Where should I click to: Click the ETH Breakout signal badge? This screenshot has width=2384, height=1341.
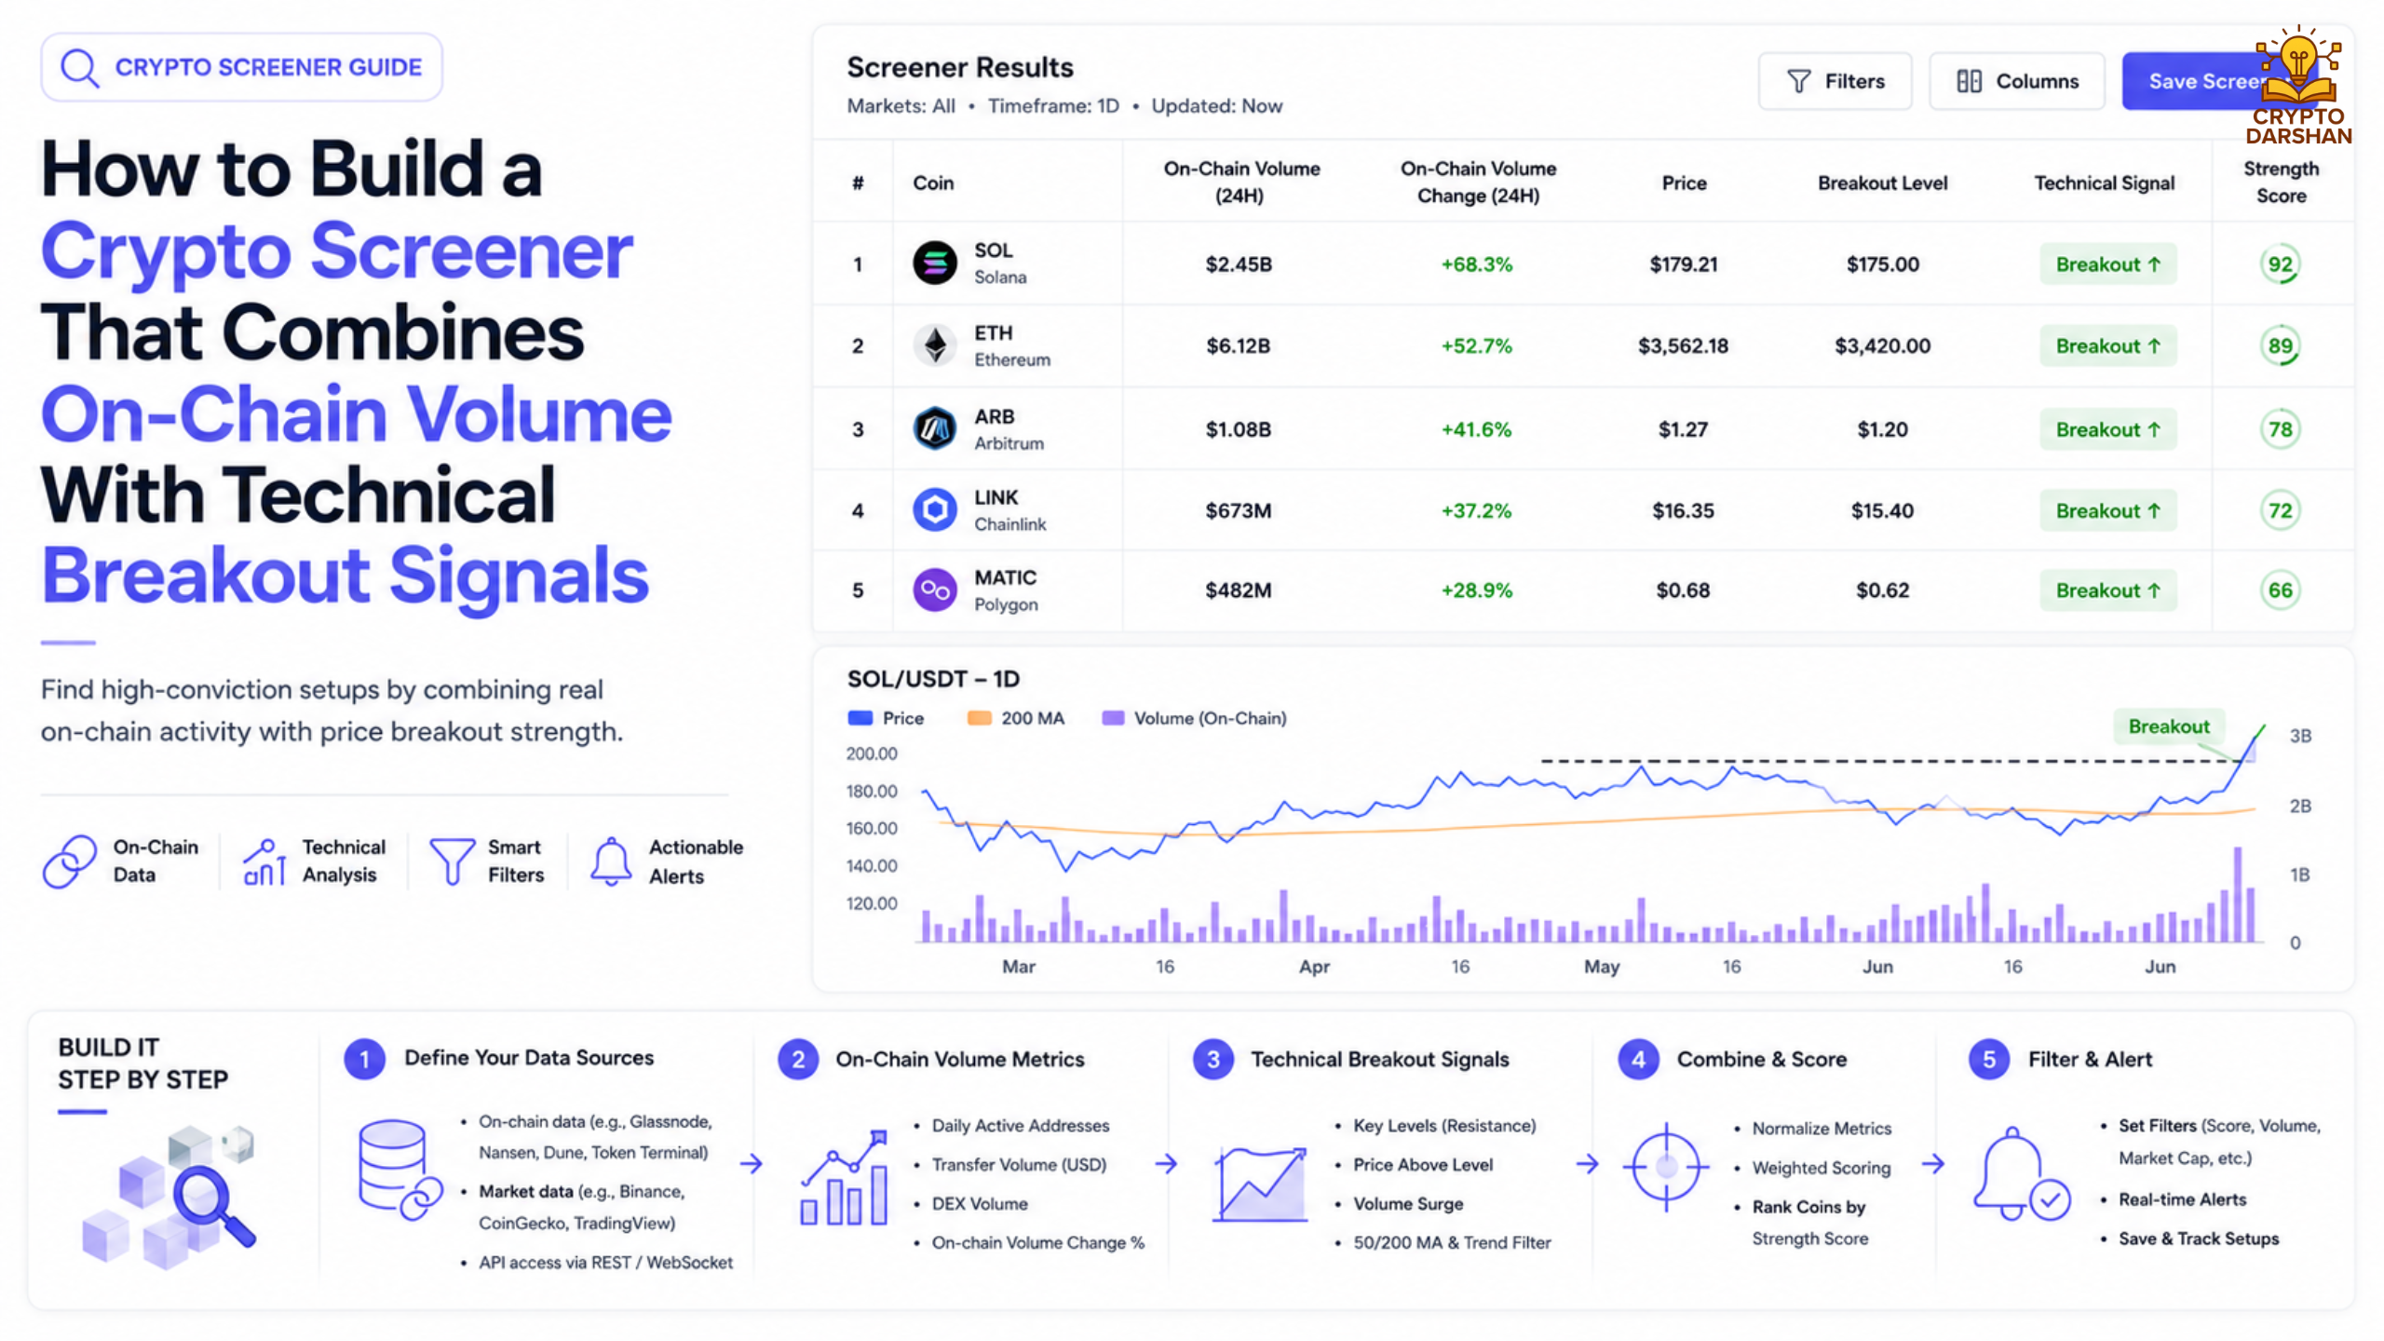[x=2107, y=346]
